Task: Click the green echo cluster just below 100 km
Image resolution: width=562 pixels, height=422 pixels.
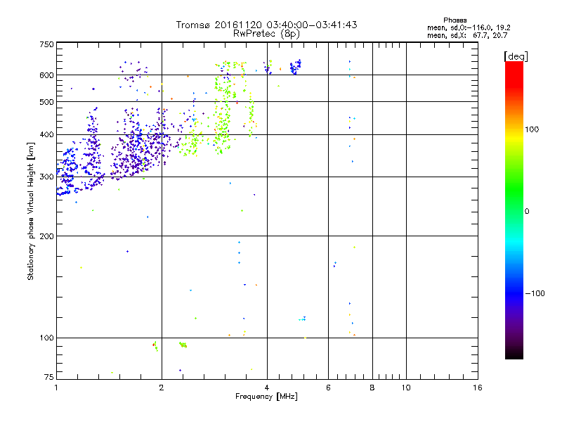Action: coord(183,345)
